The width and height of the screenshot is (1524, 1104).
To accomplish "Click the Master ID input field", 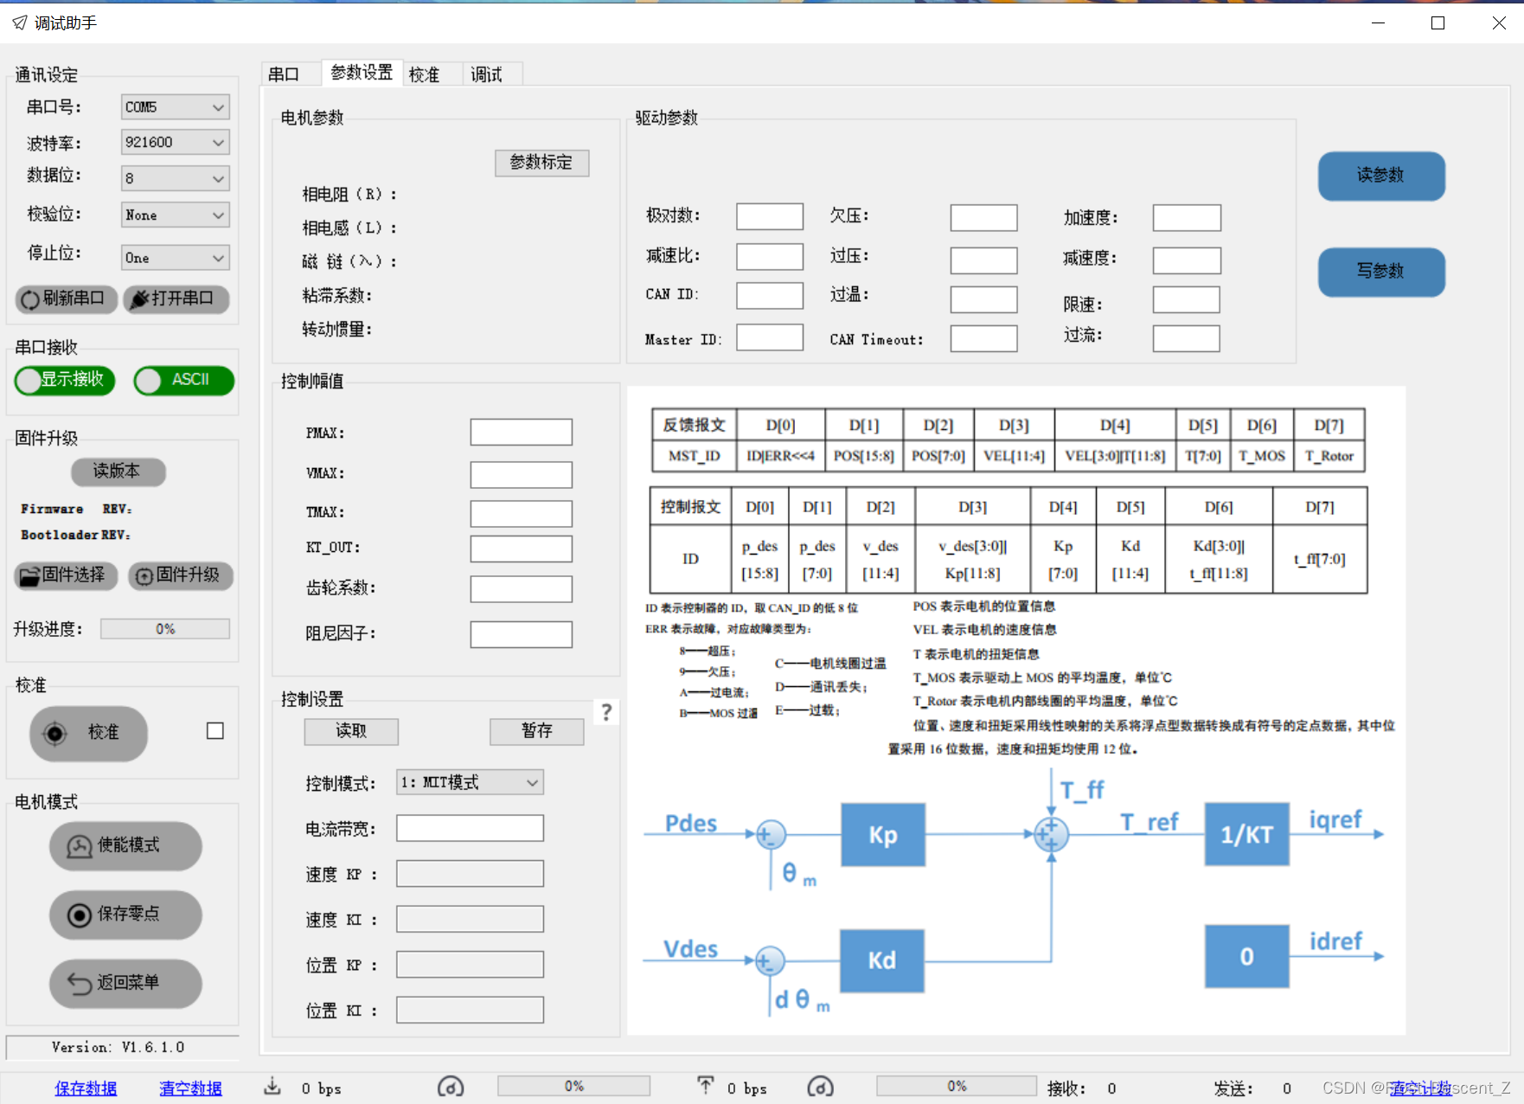I will (x=770, y=337).
